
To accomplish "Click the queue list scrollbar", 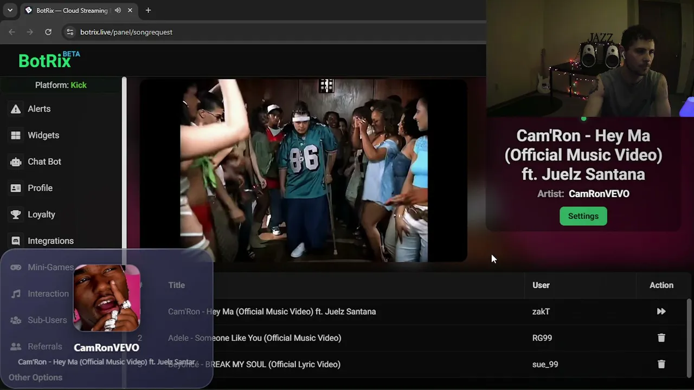I will [690, 339].
